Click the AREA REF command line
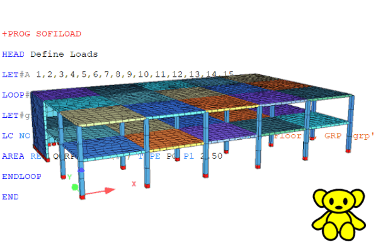The image size is (378, 252). [25, 156]
